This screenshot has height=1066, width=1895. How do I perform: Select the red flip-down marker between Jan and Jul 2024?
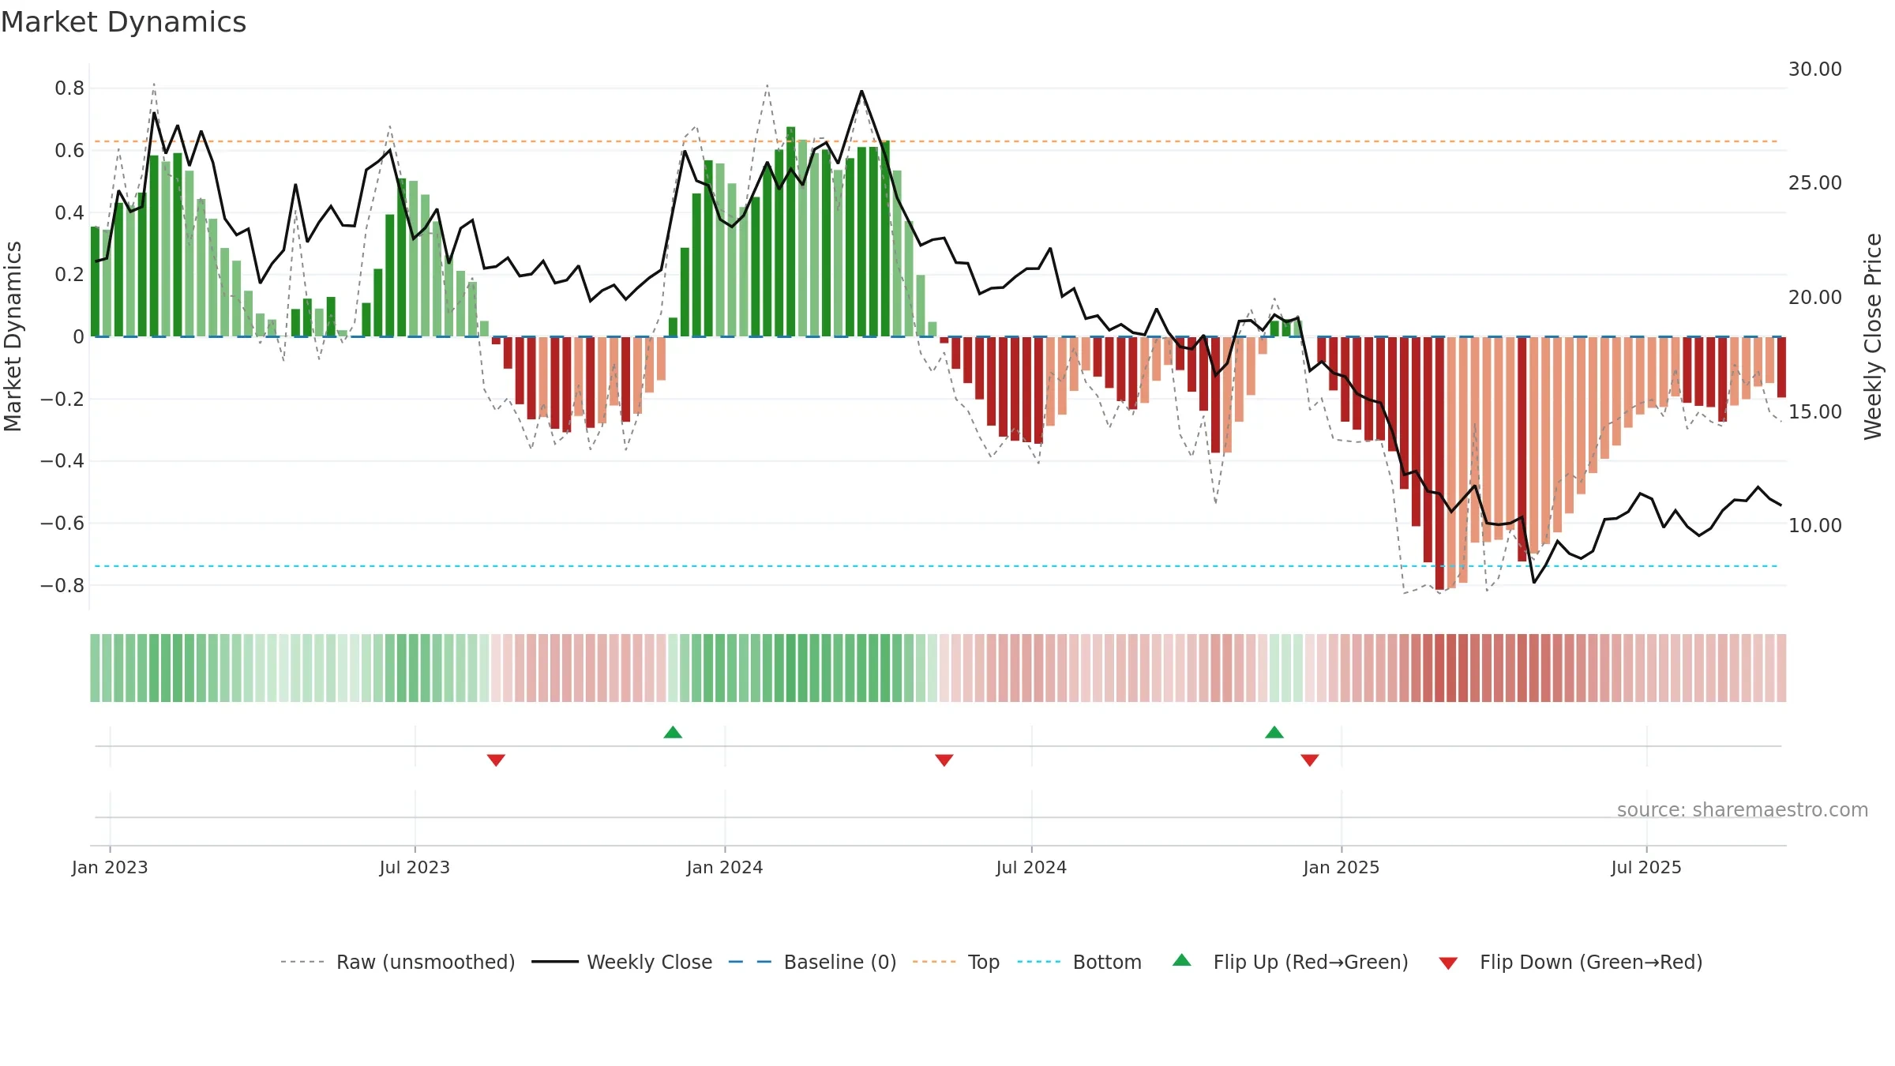point(944,760)
